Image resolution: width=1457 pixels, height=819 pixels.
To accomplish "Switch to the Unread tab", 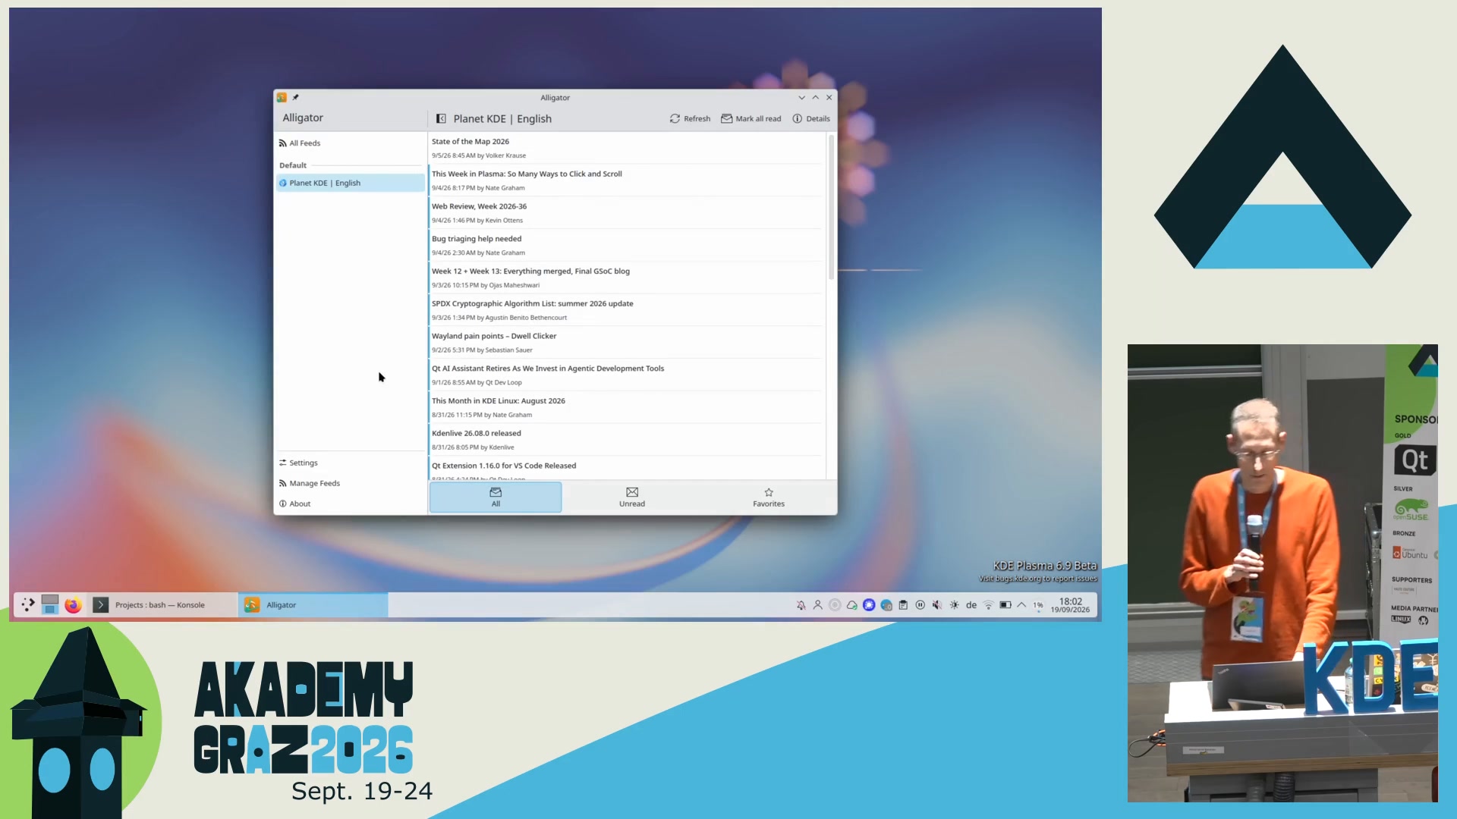I will [632, 497].
